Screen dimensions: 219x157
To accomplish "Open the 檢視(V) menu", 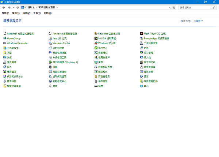I will click(26, 13).
